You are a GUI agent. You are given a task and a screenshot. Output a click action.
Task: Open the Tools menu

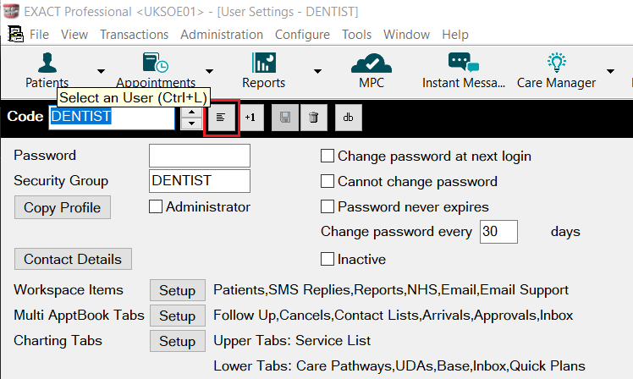point(356,35)
